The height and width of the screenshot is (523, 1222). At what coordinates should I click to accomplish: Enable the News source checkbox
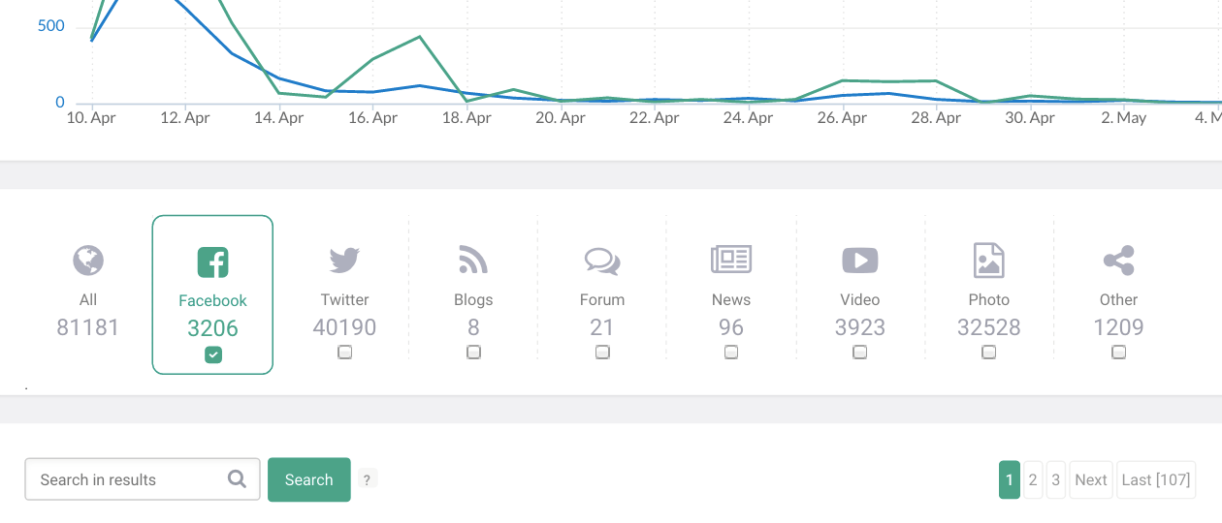(731, 353)
